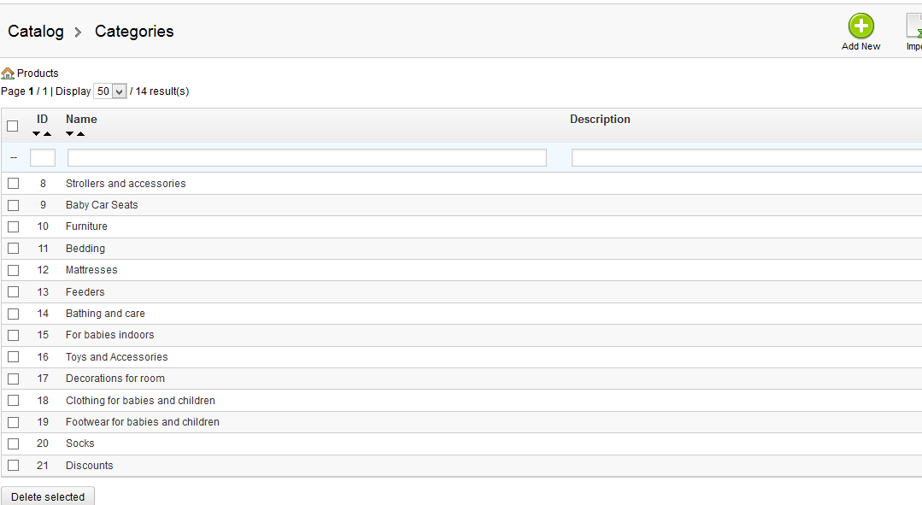Screen dimensions: 922x505
Task: Focus the ID filter input field
Action: 43,157
